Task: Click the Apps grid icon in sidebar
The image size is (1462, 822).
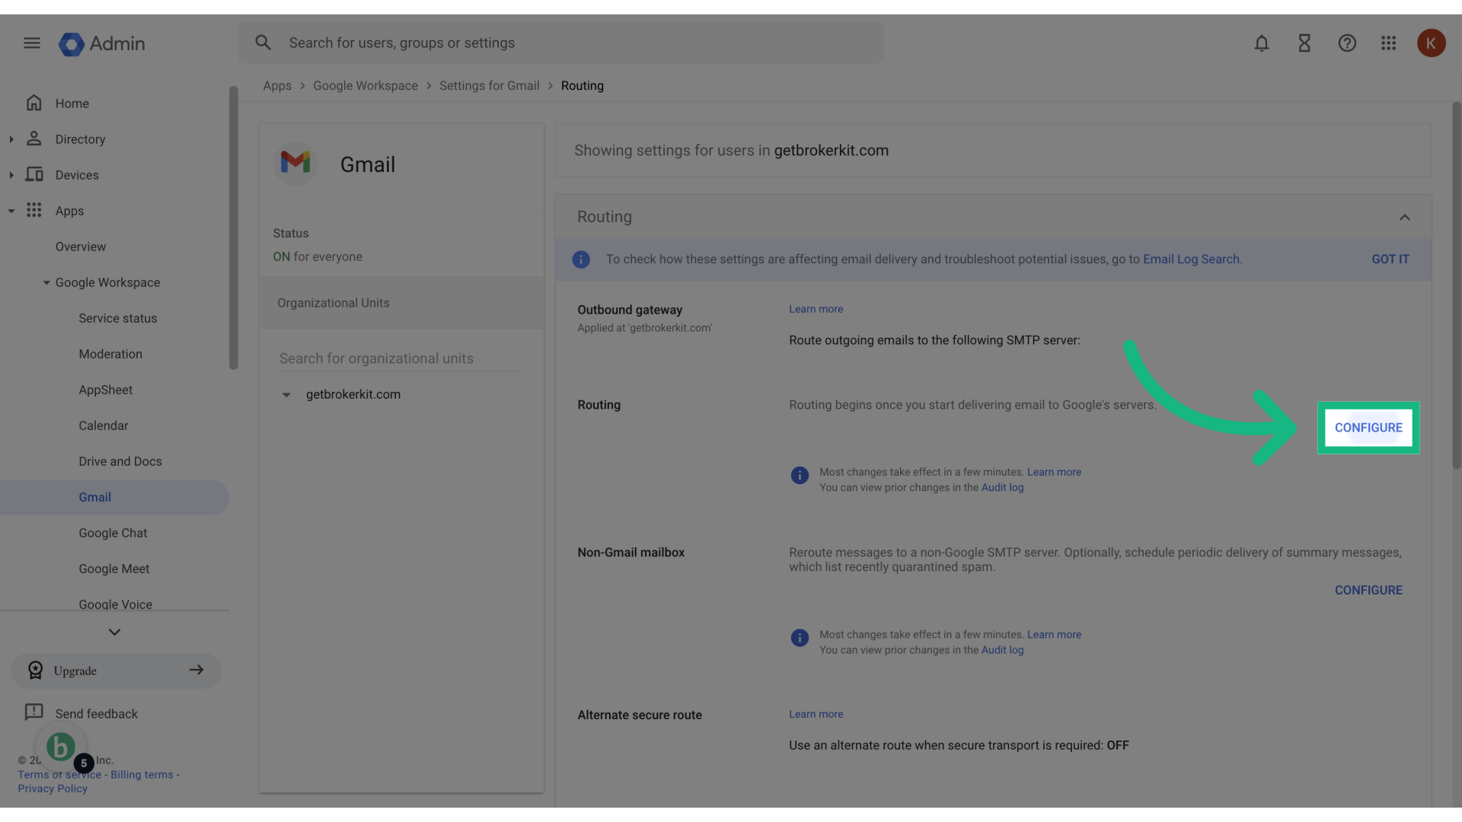Action: point(34,210)
